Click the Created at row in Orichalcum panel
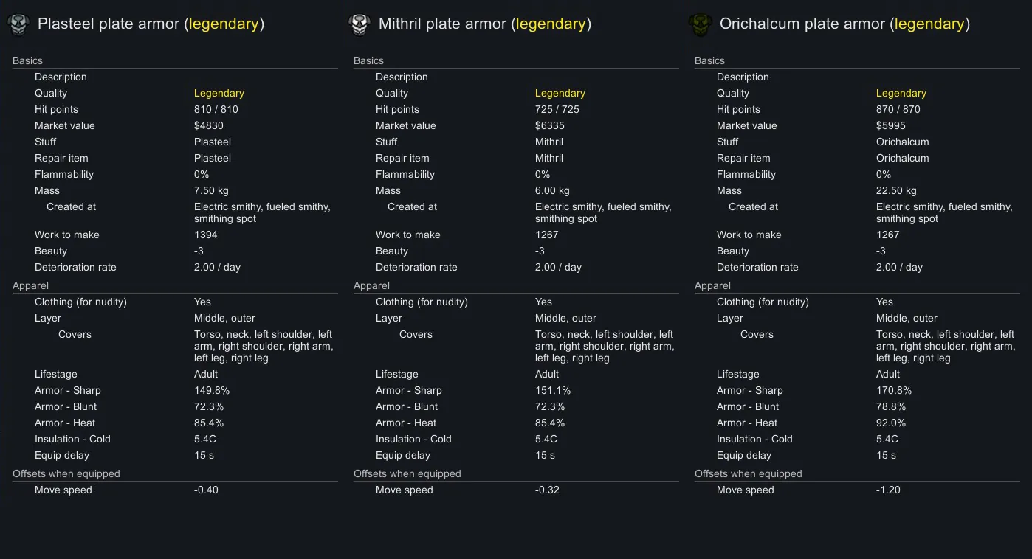Viewport: 1032px width, 559px height. pos(753,206)
